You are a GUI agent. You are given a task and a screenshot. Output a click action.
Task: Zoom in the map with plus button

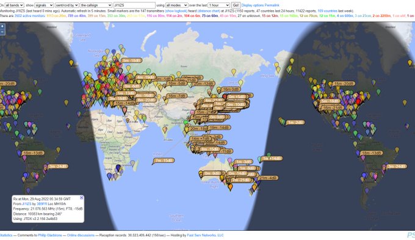point(2,26)
